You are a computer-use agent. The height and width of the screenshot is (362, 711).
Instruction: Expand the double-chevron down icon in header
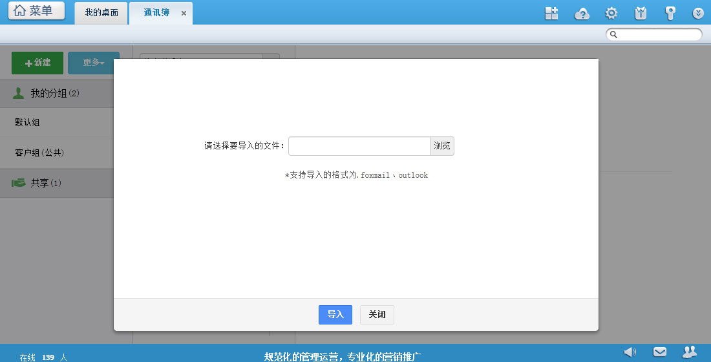pyautogui.click(x=698, y=13)
